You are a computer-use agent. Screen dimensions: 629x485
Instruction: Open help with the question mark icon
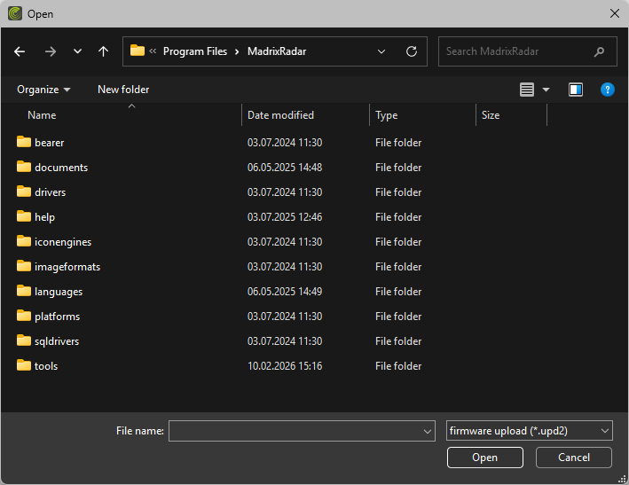tap(608, 90)
